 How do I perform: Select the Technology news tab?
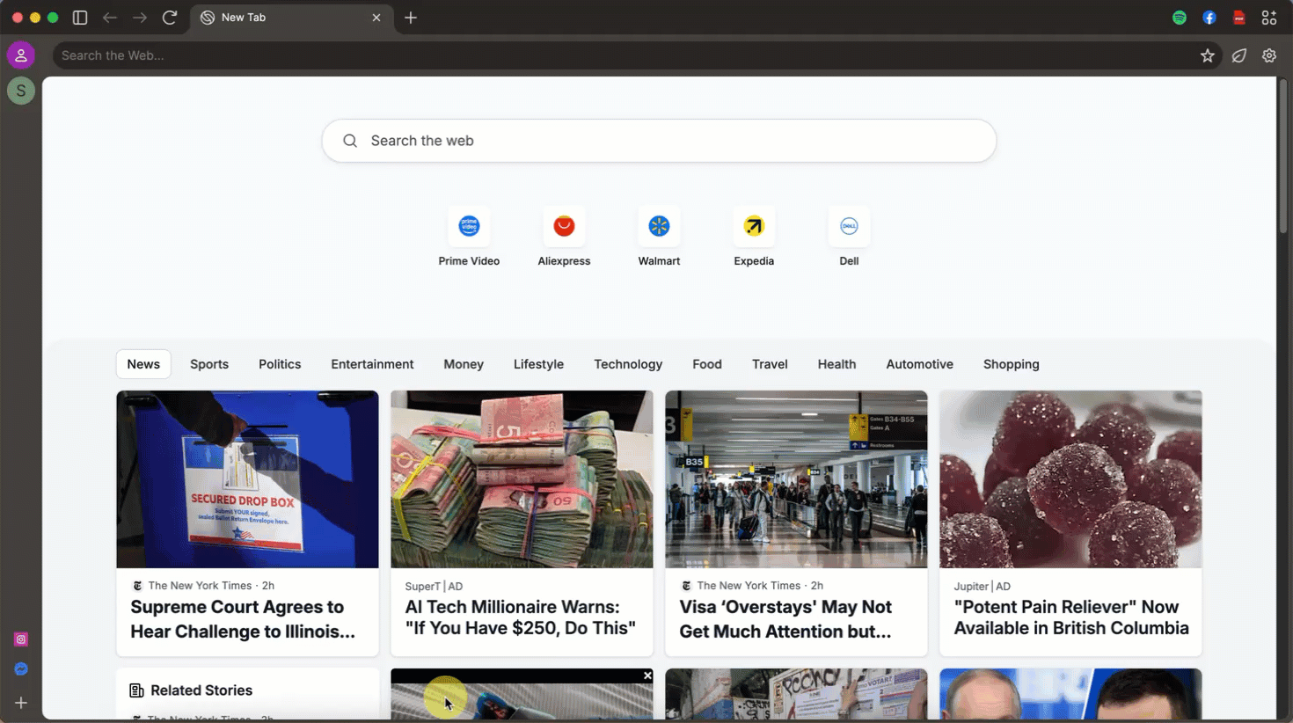tap(628, 364)
